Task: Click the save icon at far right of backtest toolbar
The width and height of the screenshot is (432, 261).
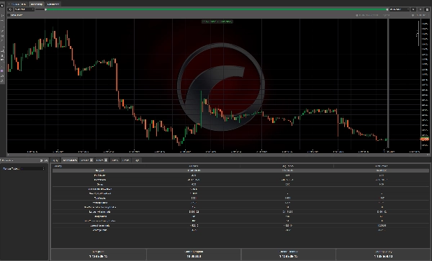Action: pyautogui.click(x=427, y=9)
